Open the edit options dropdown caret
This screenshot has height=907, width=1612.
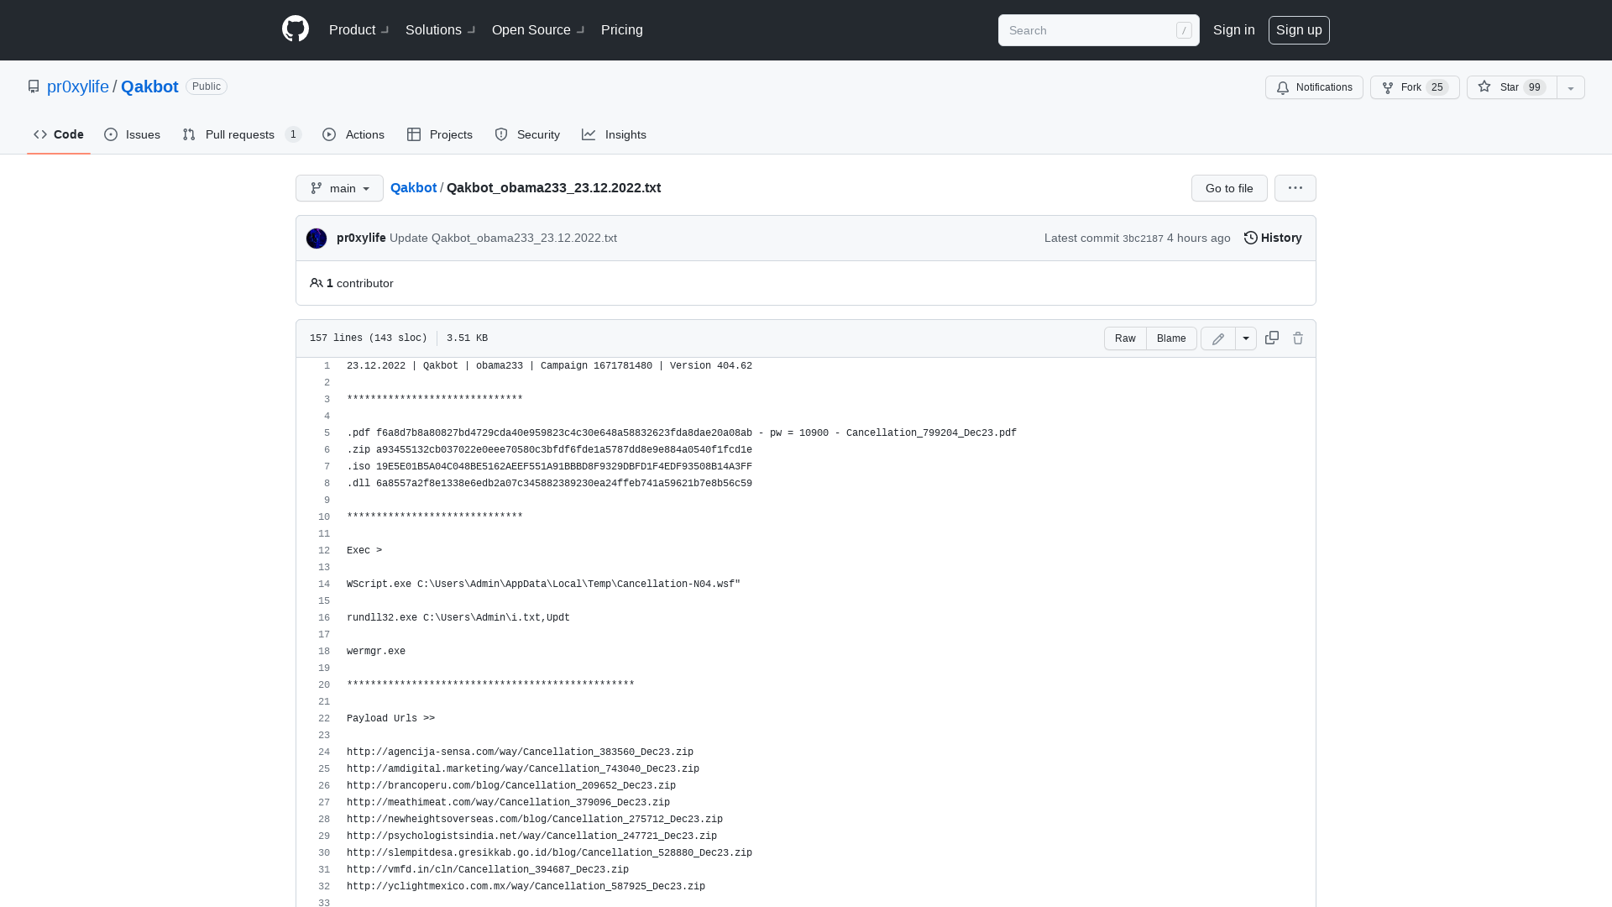[1246, 338]
